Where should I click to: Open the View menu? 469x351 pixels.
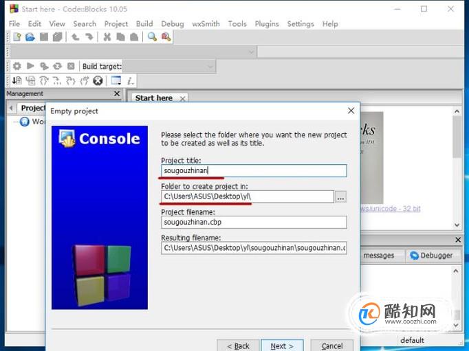point(57,24)
